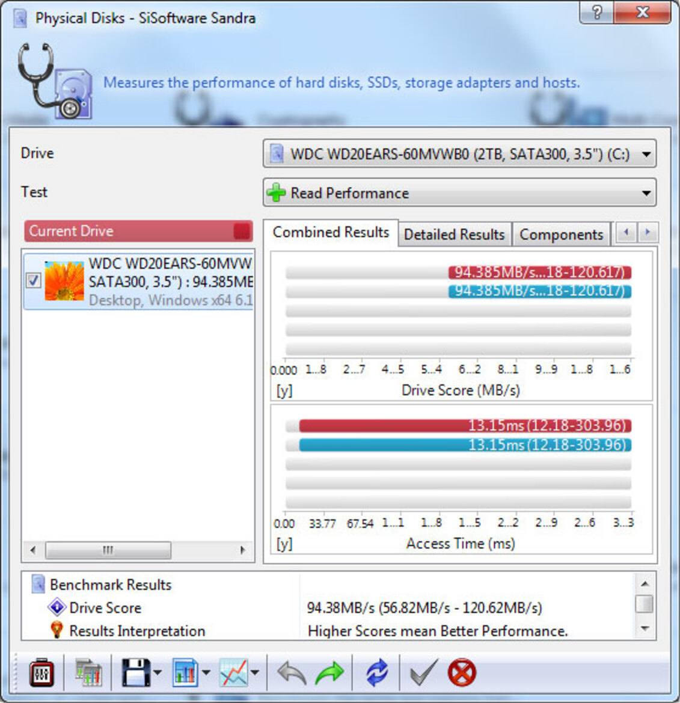This screenshot has height=703, width=680.
Task: Click the red cancel X icon
Action: click(x=461, y=672)
